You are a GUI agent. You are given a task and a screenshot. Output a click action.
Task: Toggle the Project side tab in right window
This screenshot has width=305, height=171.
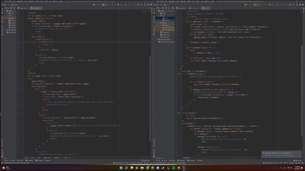point(154,10)
